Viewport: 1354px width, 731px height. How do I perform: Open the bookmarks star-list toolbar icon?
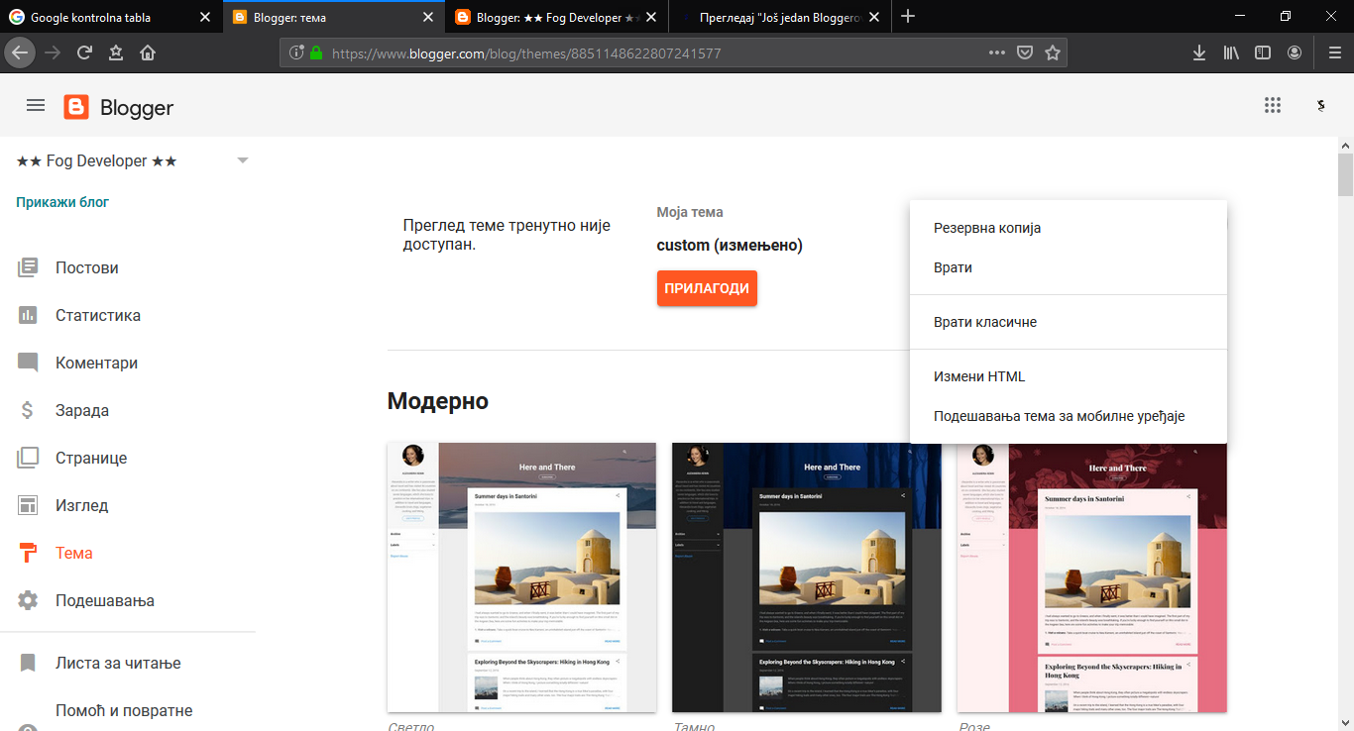pos(116,52)
